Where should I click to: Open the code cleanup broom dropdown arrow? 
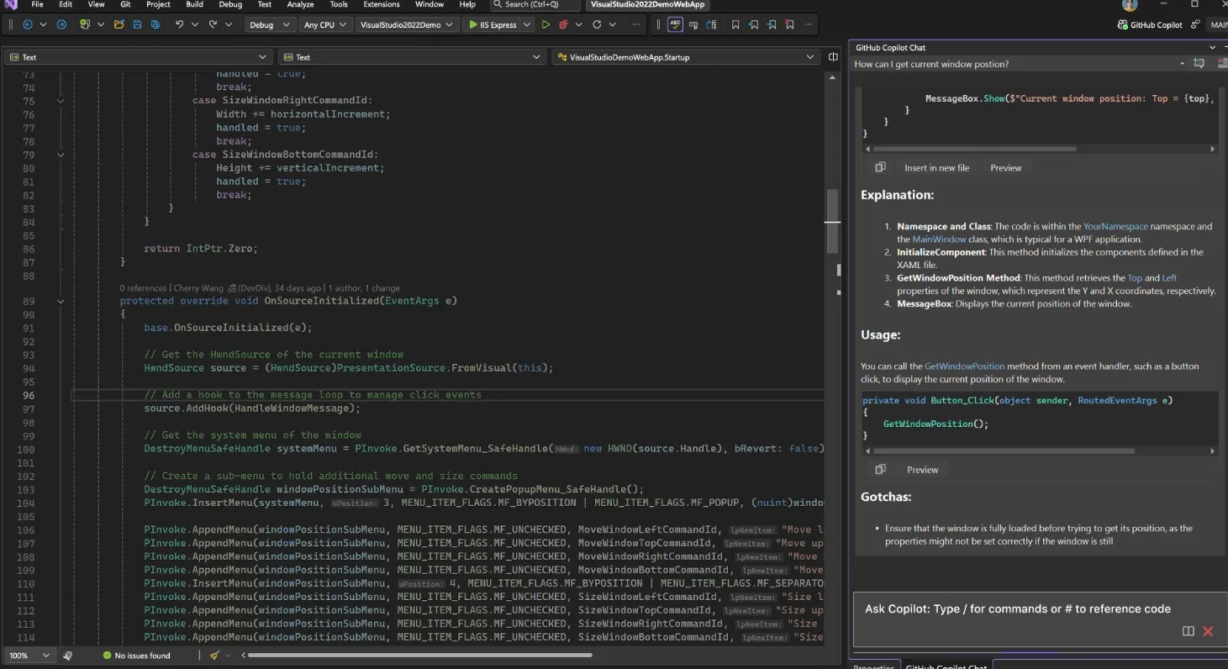pos(228,655)
